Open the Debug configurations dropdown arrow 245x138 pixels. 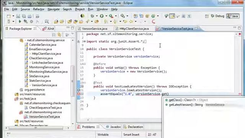[97, 16]
